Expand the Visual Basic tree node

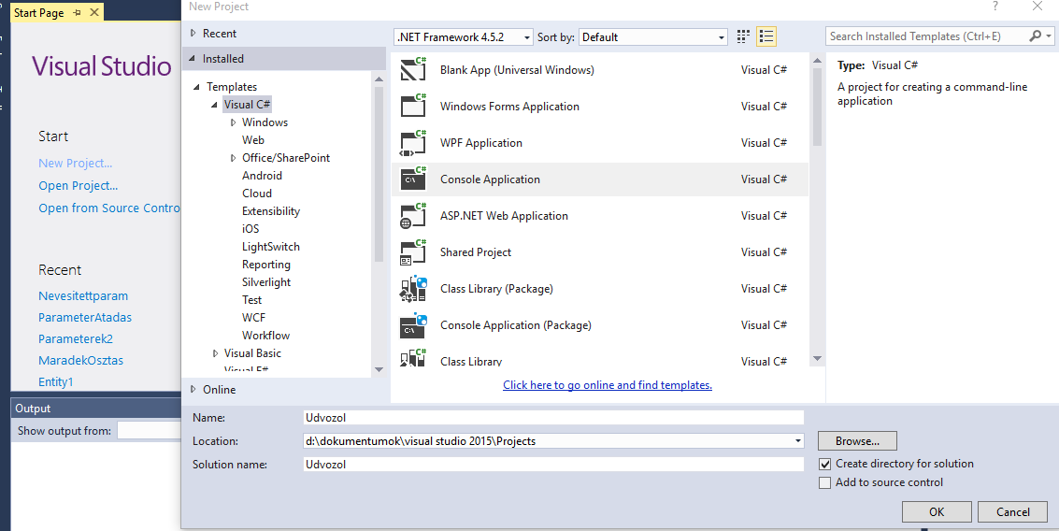[216, 353]
